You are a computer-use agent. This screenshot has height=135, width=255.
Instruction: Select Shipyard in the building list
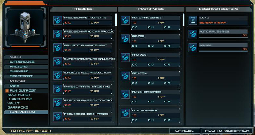click(x=26, y=71)
